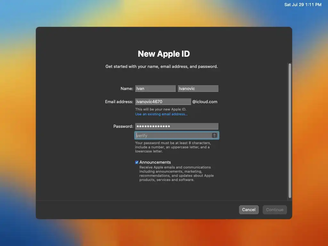Click the Cancel button
This screenshot has height=246, width=328.
pyautogui.click(x=249, y=209)
